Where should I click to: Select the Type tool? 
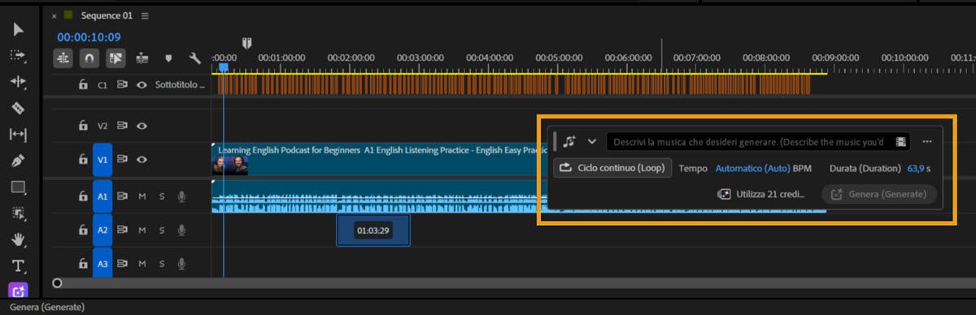click(x=18, y=265)
